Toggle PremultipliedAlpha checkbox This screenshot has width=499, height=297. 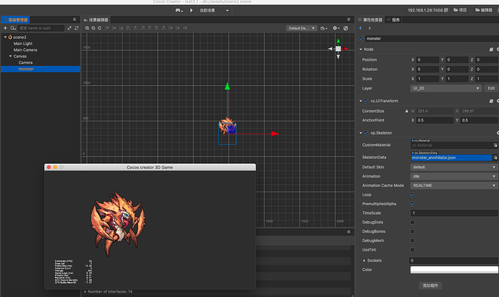click(412, 204)
